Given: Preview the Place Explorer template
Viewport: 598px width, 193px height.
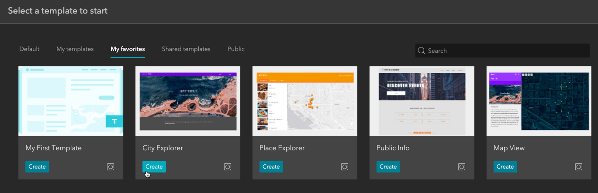Looking at the screenshot, I should pyautogui.click(x=345, y=167).
